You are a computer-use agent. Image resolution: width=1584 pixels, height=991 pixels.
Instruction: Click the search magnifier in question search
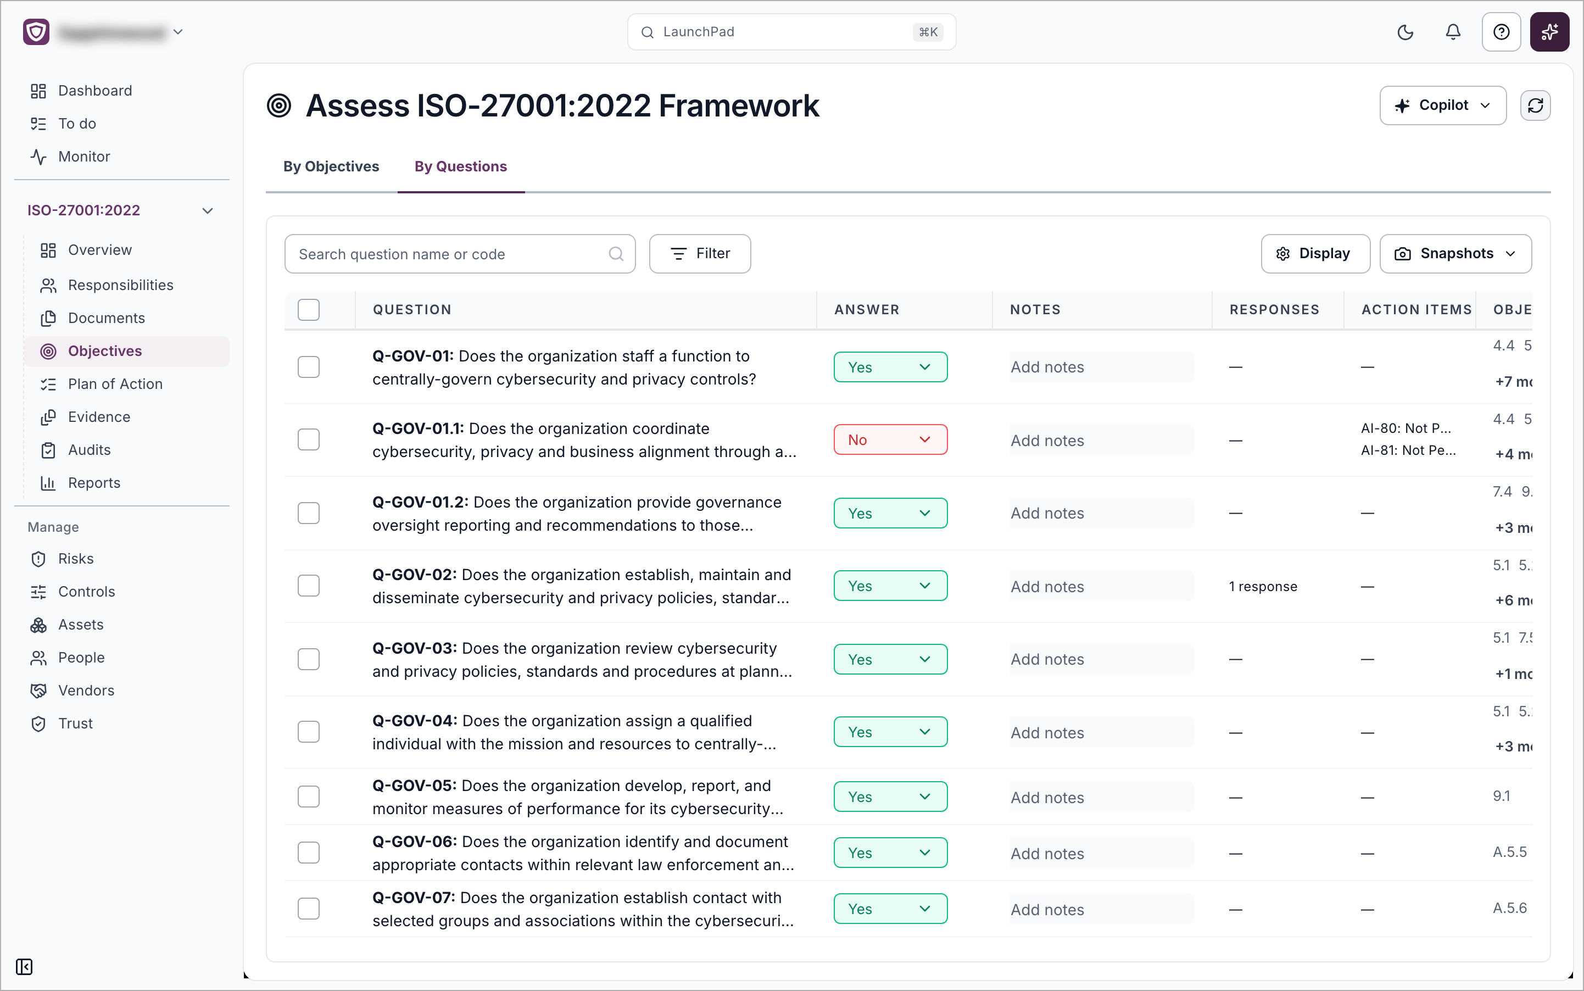(x=615, y=254)
